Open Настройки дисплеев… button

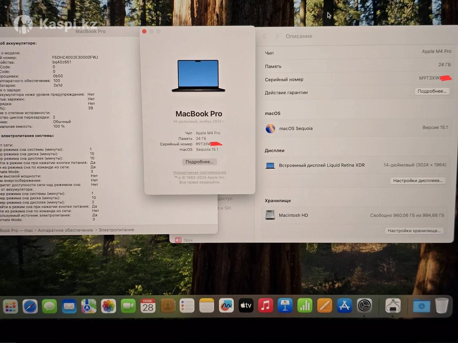pyautogui.click(x=418, y=181)
